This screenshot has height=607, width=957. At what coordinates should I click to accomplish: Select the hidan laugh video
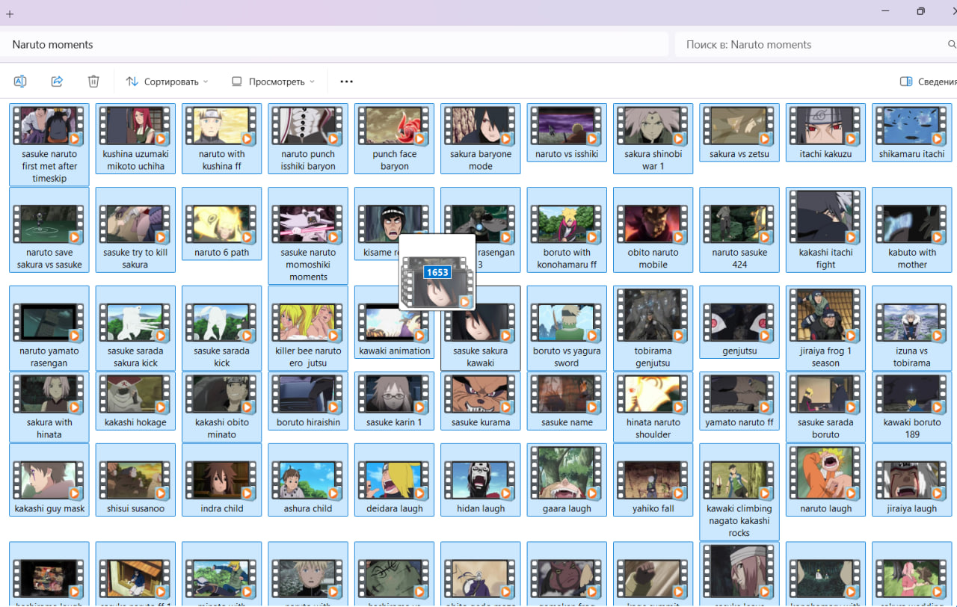pyautogui.click(x=481, y=480)
